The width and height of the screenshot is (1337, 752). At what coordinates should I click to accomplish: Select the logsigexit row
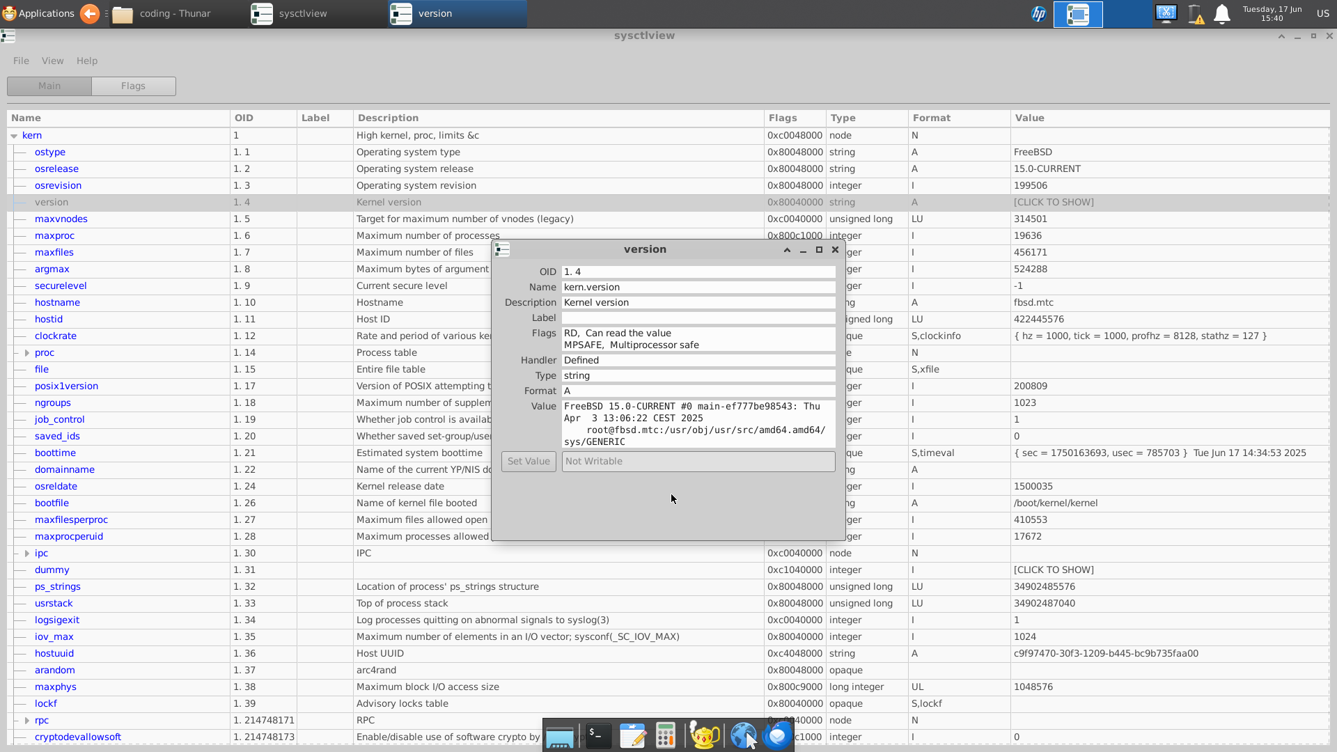668,620
